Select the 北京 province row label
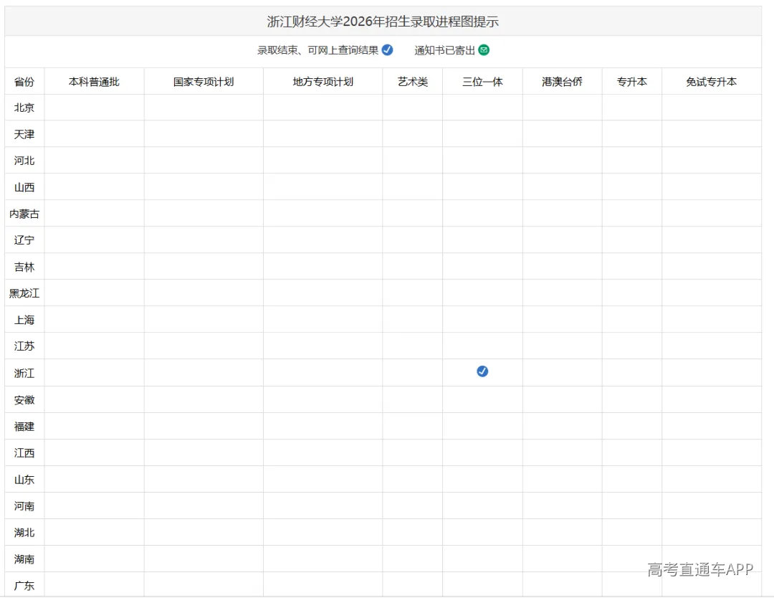Viewport: 774px width, 598px height. pyautogui.click(x=24, y=108)
